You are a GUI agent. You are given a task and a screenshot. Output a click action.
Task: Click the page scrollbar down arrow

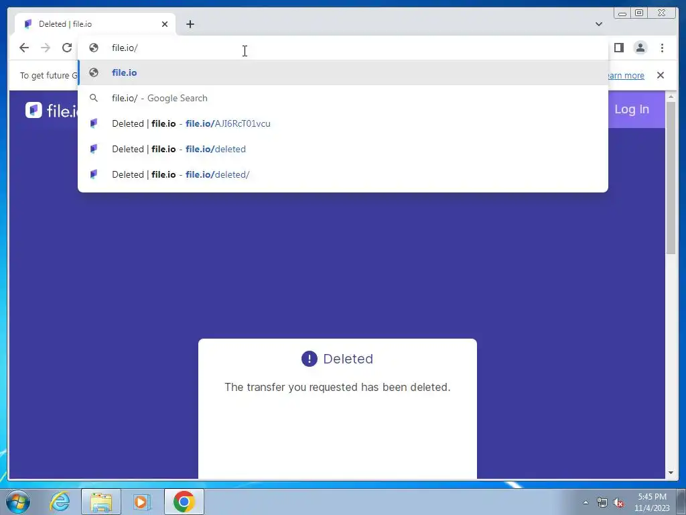tap(671, 473)
